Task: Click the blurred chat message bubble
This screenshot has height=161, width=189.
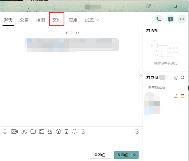Action: pos(72,45)
